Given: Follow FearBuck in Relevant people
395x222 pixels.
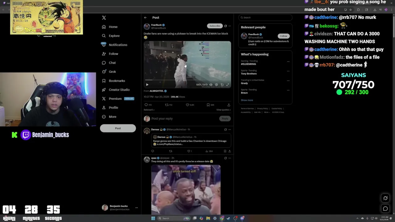Looking at the screenshot, I should tap(284, 36).
